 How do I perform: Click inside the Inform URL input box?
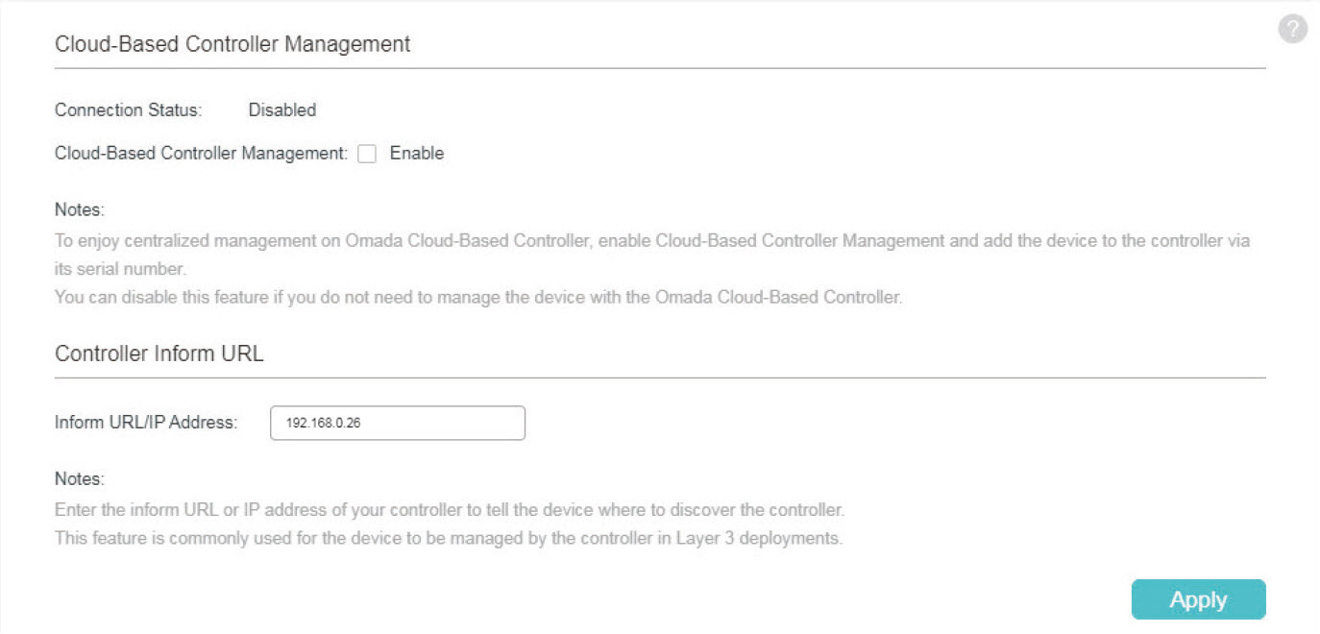pos(398,423)
